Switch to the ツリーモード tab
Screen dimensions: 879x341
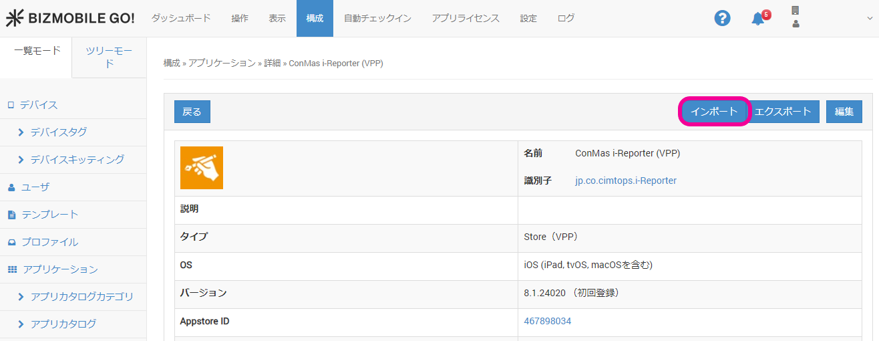tap(109, 58)
